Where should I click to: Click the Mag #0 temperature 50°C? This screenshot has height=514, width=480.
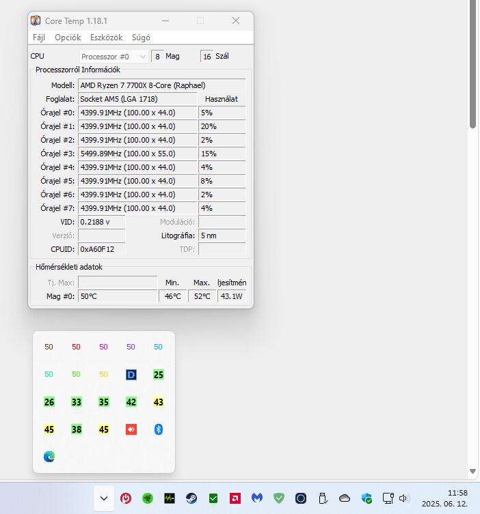tap(118, 296)
